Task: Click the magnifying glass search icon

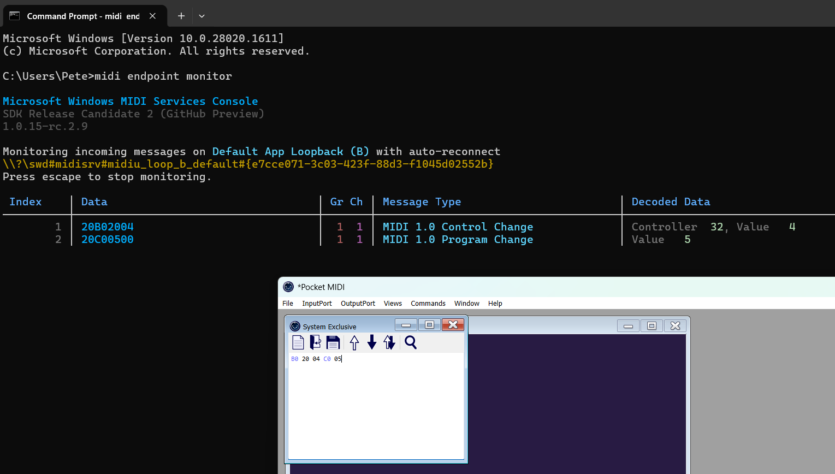Action: (411, 342)
